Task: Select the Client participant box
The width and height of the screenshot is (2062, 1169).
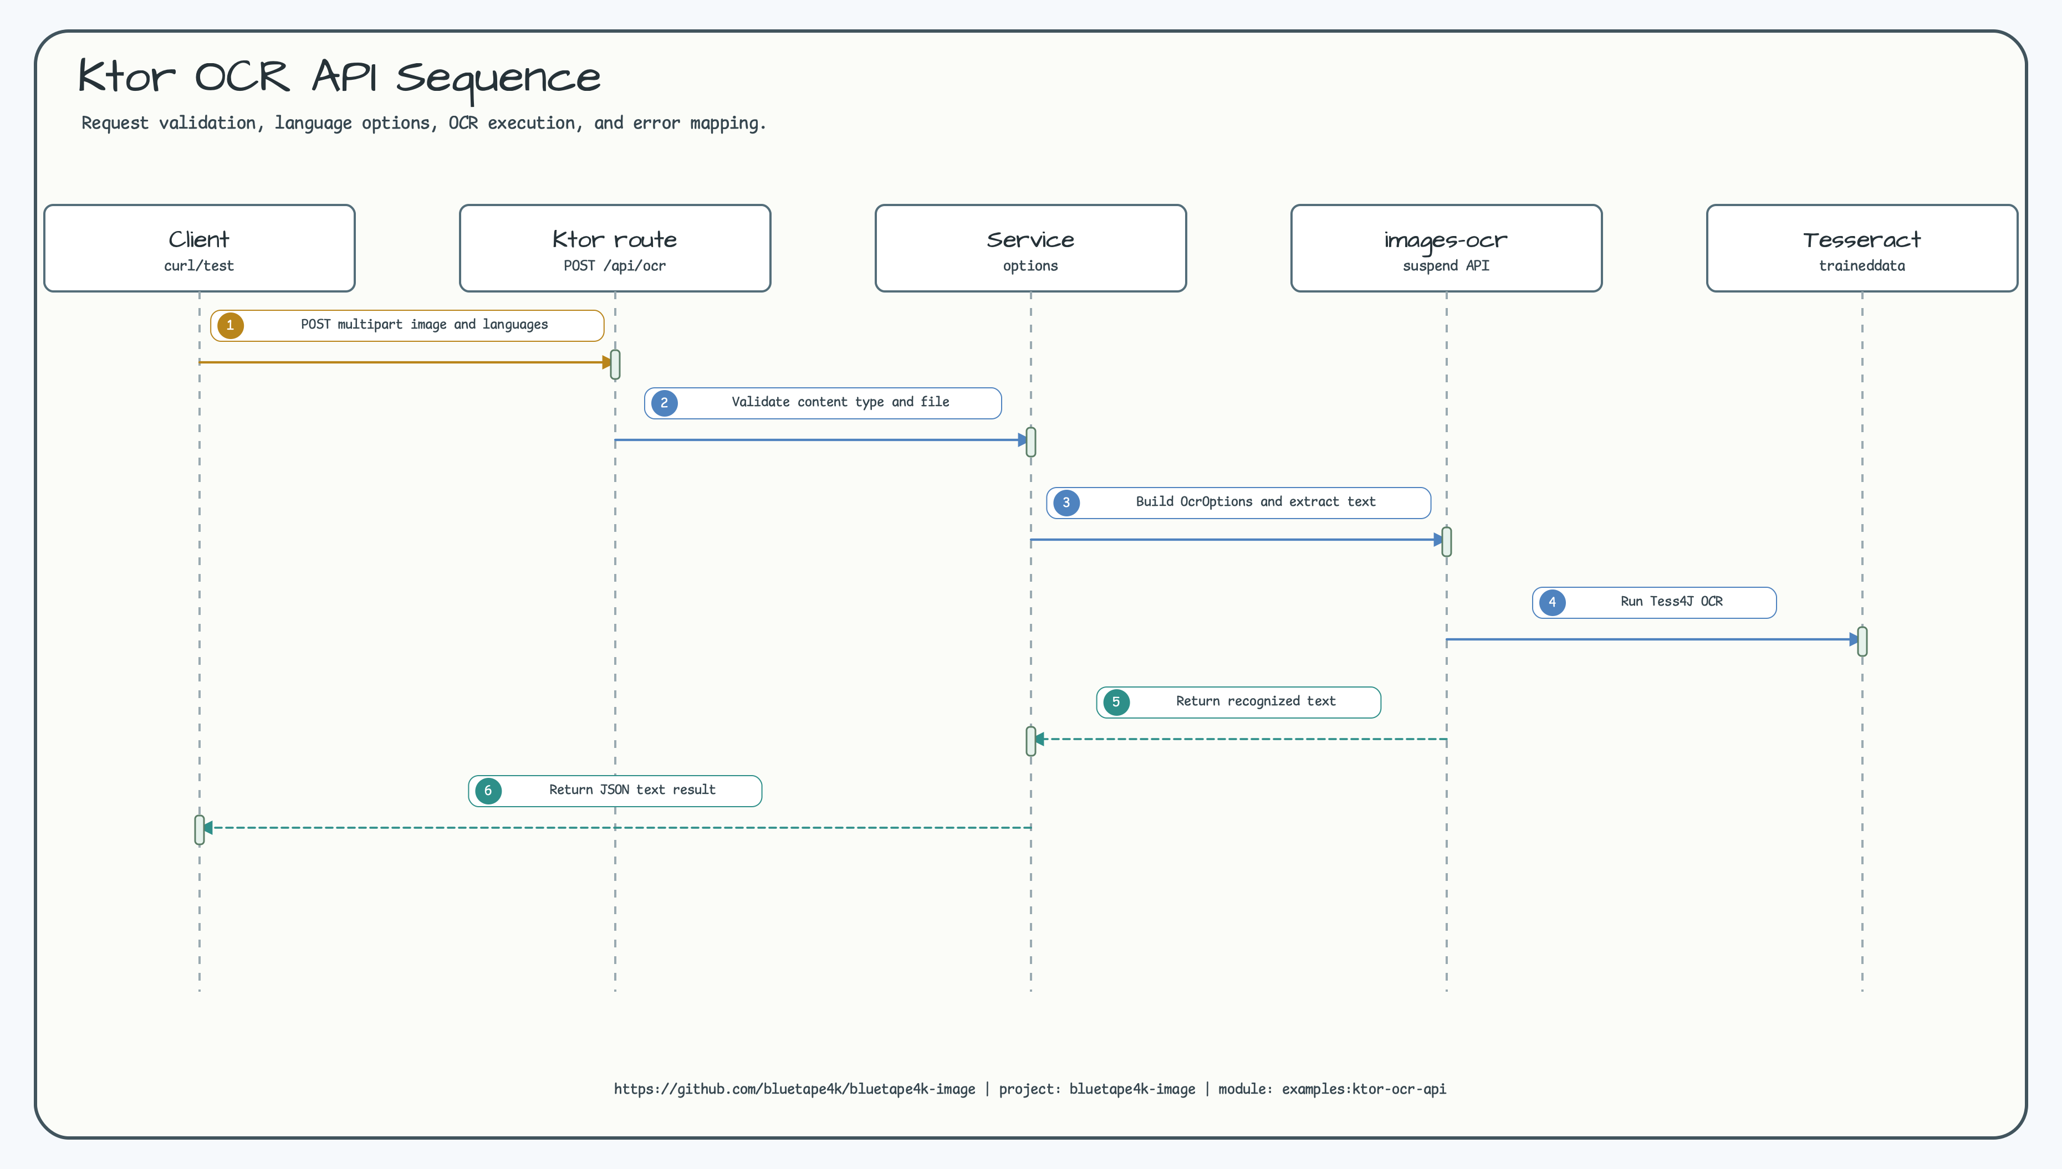Action: 199,248
